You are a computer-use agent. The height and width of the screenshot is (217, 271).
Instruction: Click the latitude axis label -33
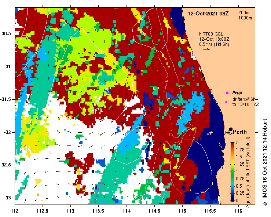click(x=8, y=198)
